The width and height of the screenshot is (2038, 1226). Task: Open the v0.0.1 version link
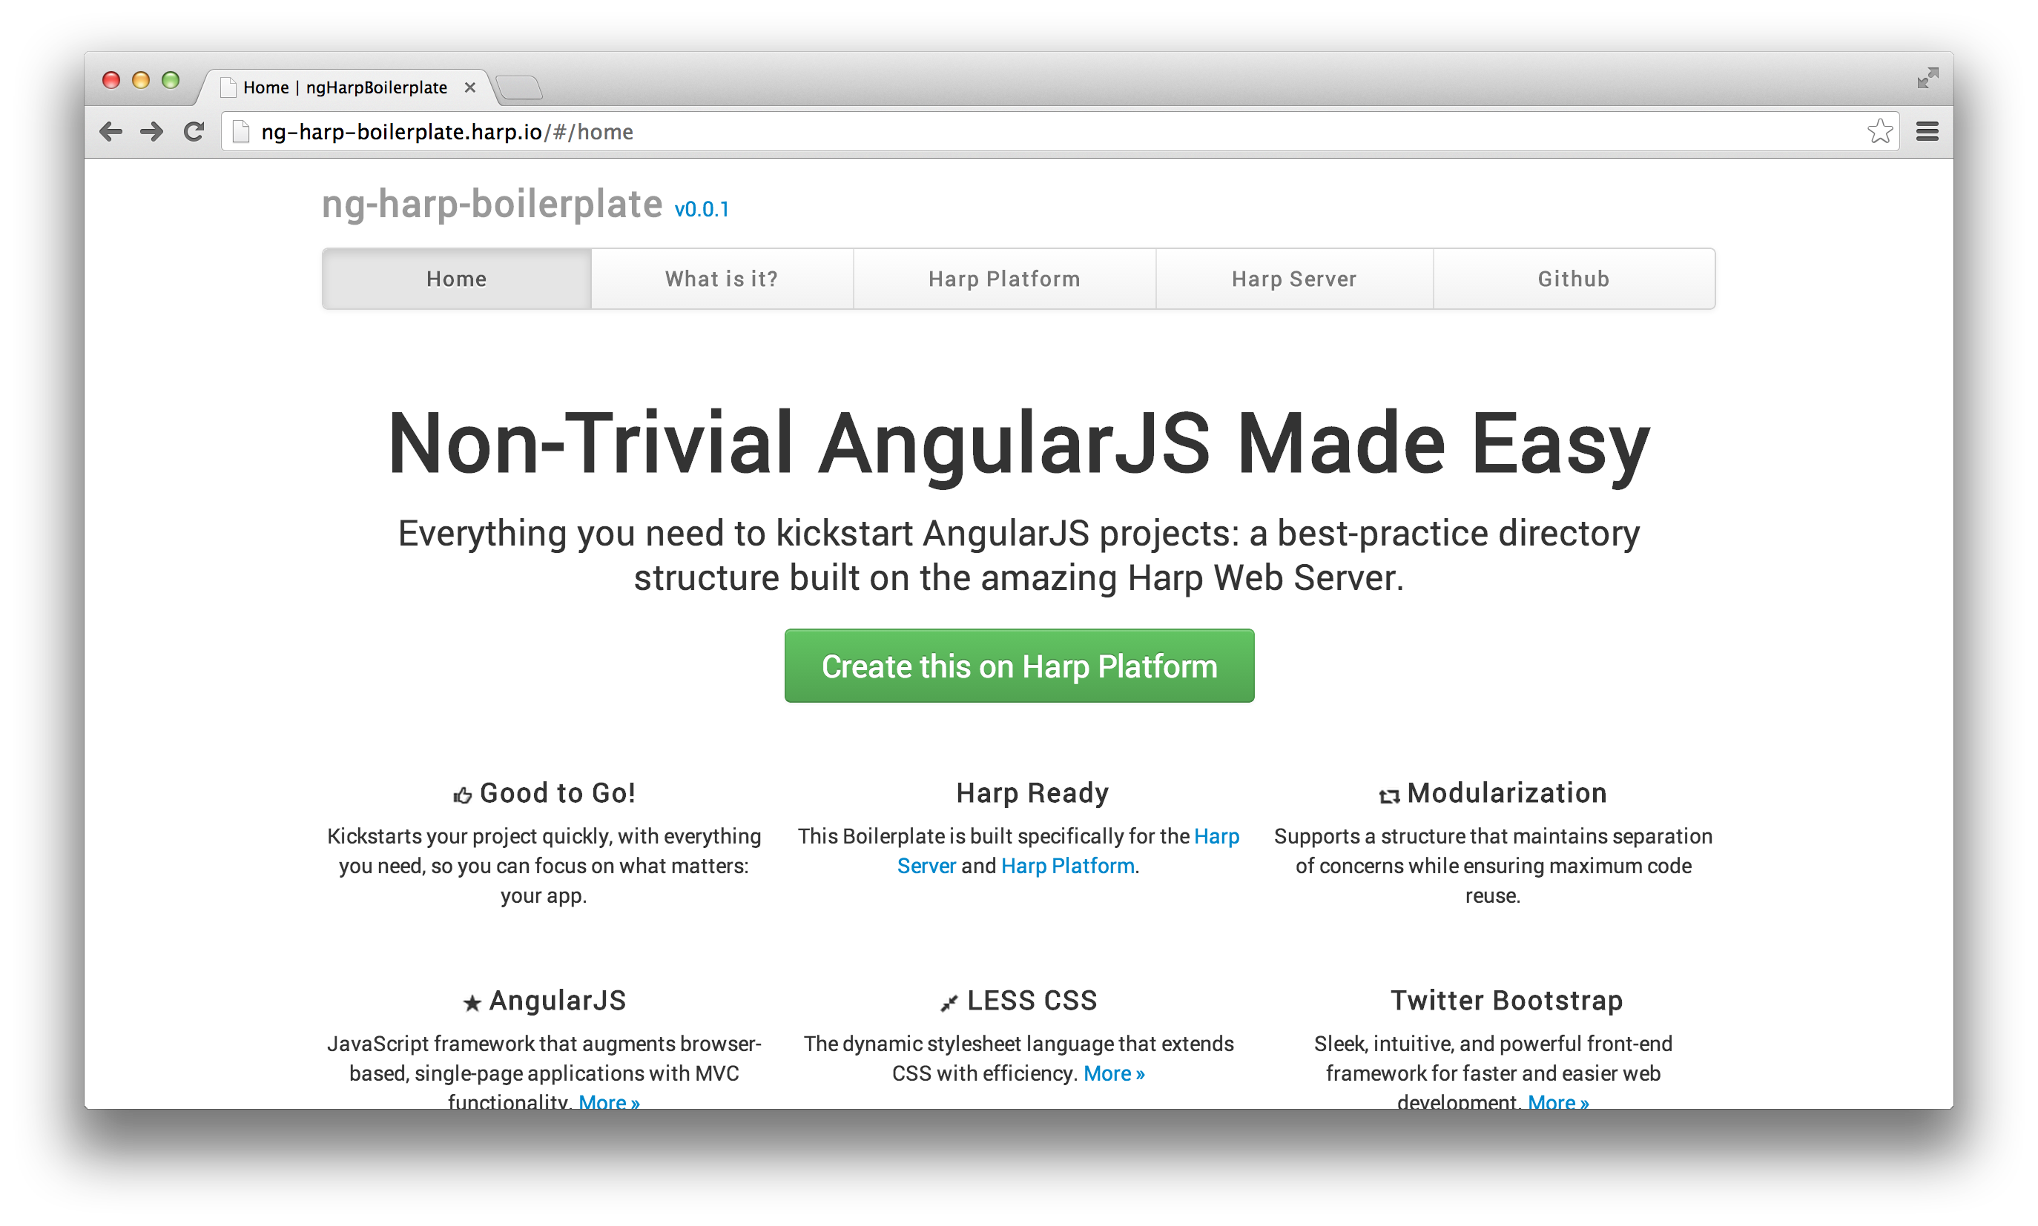(x=702, y=209)
